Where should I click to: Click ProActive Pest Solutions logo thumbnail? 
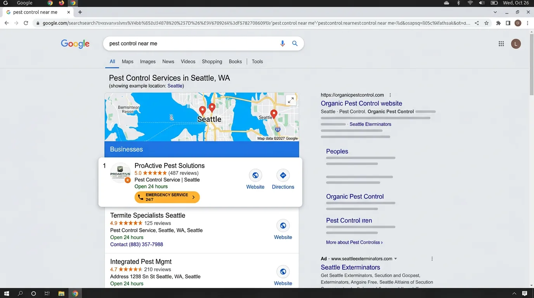120,173
